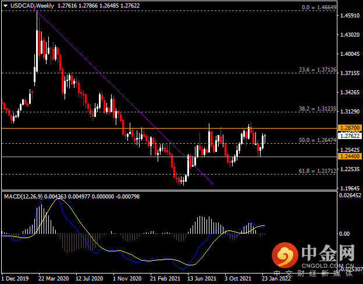Click the 1.22535 price scale value
Image resolution: width=363 pixels, height=284 pixels.
click(350, 169)
